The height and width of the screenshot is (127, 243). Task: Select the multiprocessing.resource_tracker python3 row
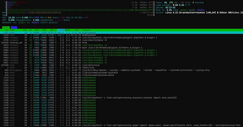pos(122,98)
